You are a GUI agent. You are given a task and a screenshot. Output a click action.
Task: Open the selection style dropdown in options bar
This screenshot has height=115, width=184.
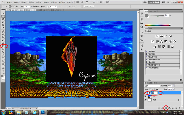pyautogui.click(x=52, y=6)
